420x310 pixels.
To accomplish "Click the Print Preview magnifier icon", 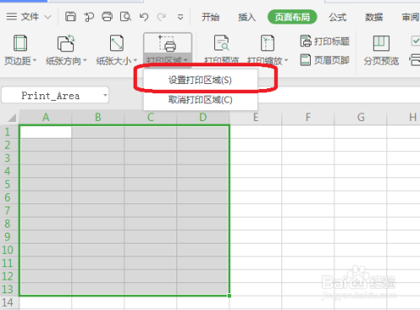I will (125, 17).
